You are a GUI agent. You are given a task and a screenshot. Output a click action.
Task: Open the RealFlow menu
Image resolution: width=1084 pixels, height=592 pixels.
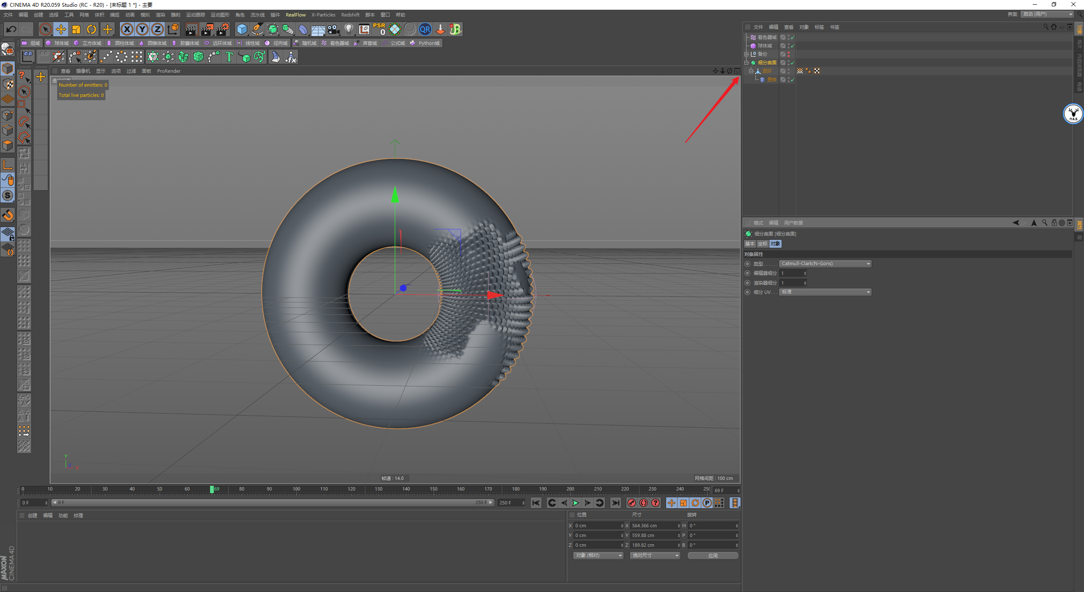tap(296, 15)
